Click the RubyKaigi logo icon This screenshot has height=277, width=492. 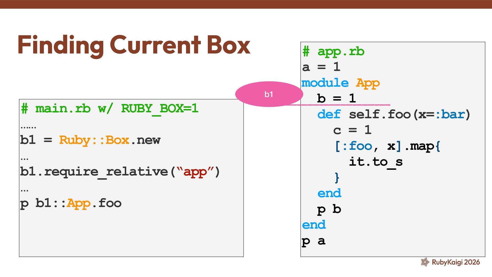(425, 262)
